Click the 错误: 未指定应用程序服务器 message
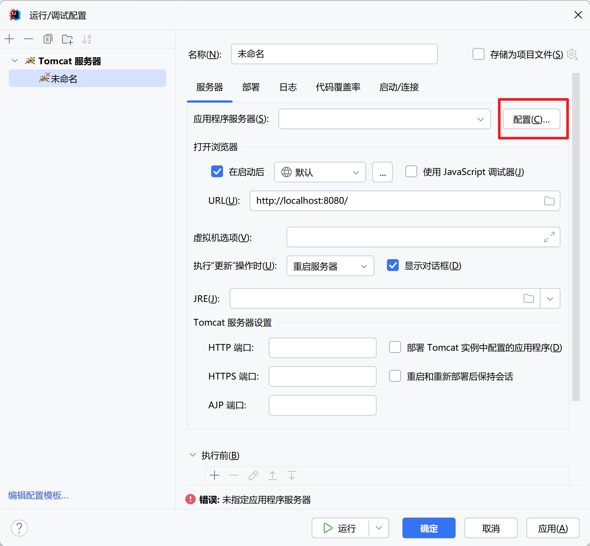This screenshot has width=590, height=546. coord(255,499)
